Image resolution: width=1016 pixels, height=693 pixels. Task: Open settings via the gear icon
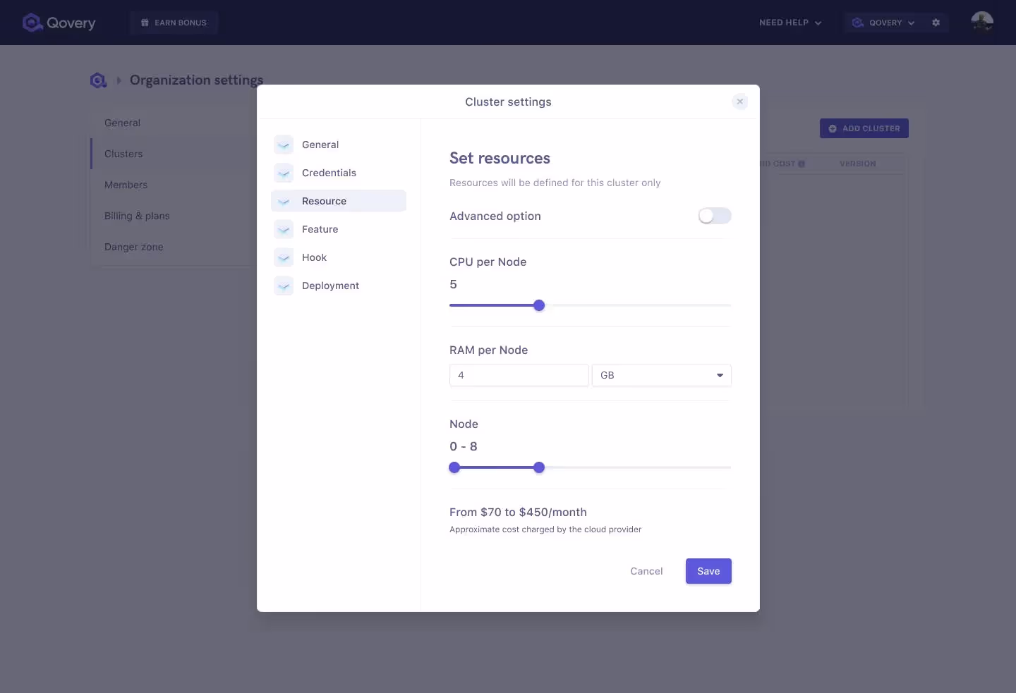936,23
